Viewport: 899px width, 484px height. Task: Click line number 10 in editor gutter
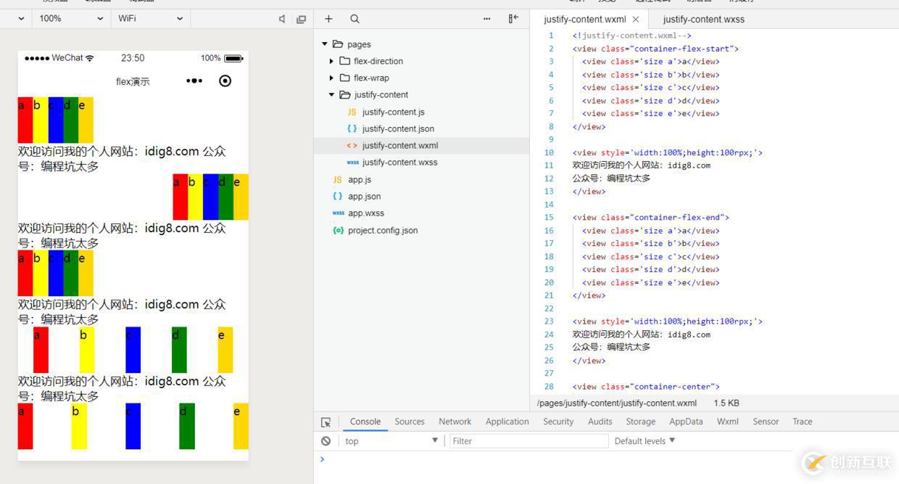pos(549,152)
